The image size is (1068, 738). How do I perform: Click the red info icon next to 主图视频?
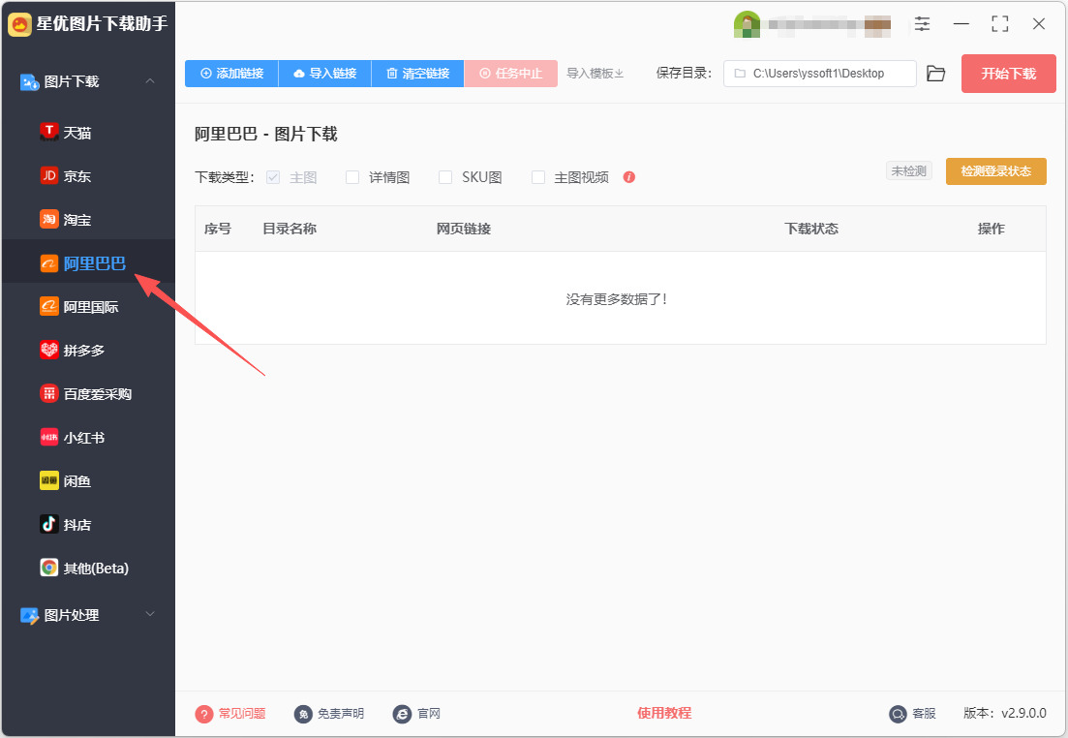click(629, 177)
